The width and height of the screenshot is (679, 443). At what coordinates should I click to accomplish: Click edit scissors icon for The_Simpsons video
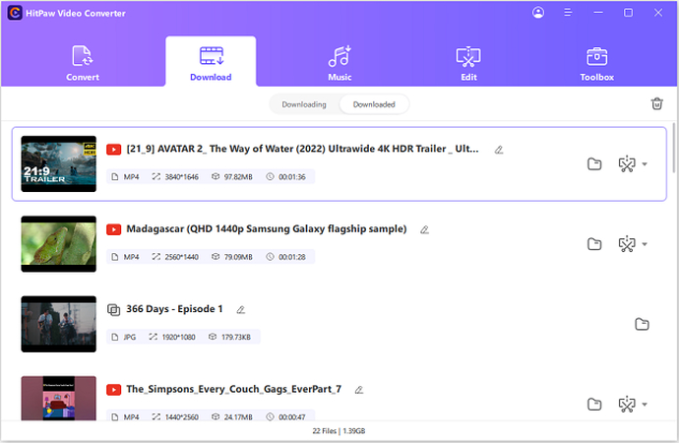point(627,404)
